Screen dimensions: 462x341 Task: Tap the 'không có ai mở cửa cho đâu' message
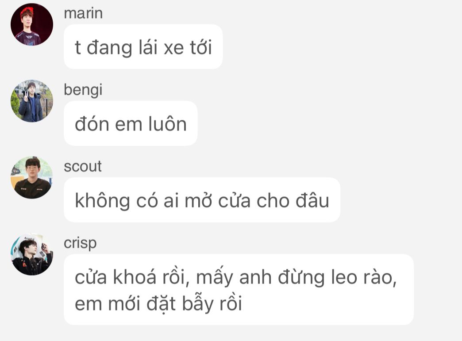click(x=202, y=200)
